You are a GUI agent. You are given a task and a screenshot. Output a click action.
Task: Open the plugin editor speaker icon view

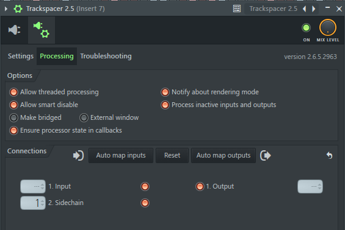point(15,30)
